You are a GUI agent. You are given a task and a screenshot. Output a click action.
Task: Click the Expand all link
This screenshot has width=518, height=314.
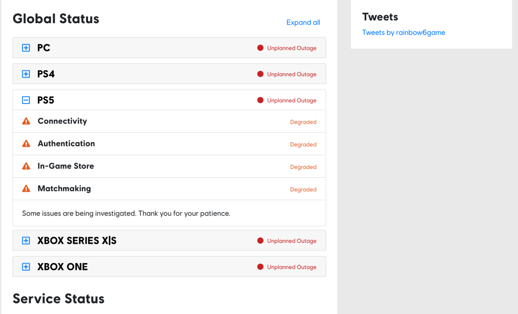coord(303,22)
